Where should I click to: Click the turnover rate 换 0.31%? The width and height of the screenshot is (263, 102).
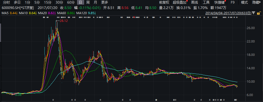183,8
